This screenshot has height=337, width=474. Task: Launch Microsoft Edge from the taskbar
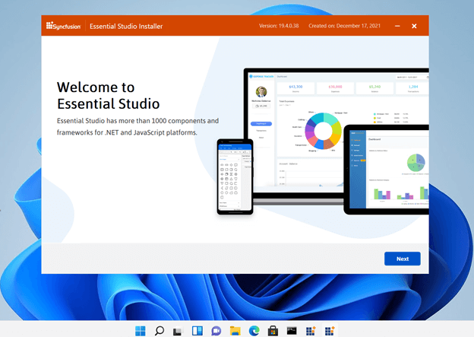254,330
